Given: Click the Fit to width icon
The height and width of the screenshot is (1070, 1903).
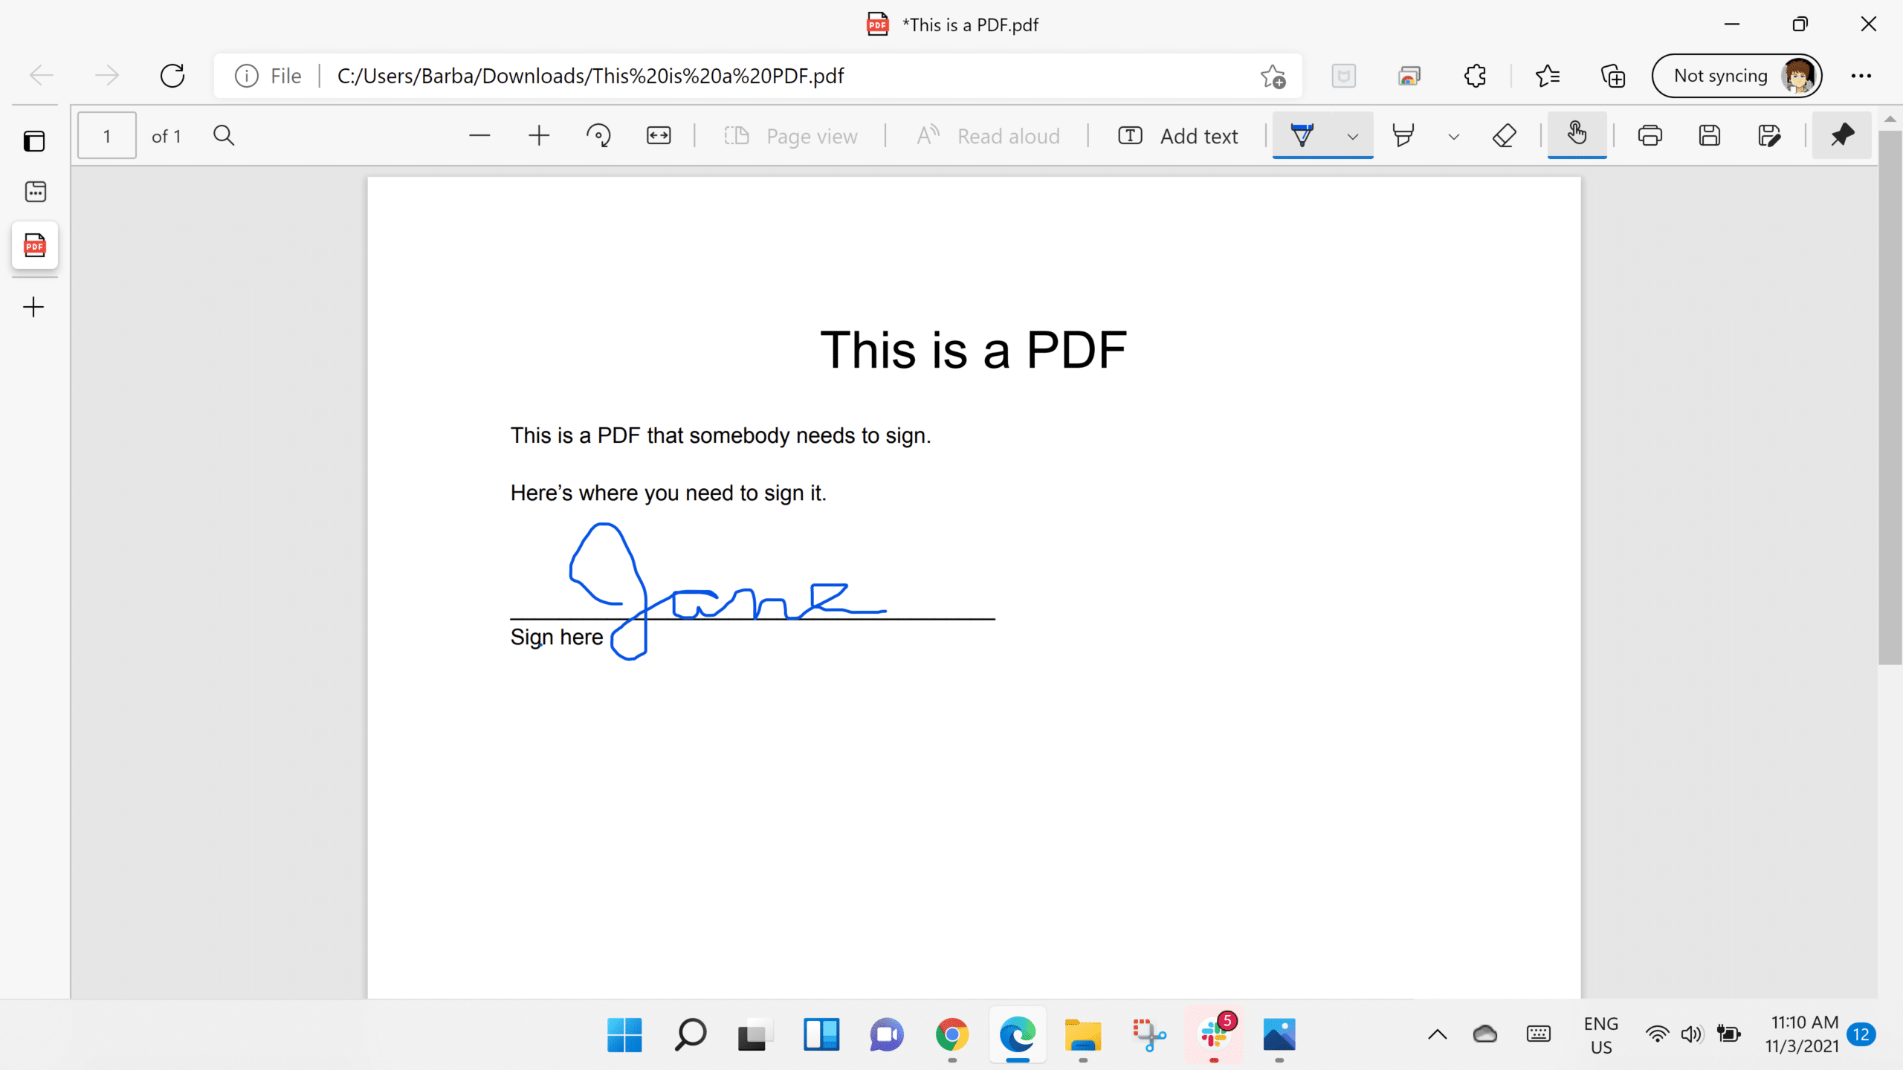Looking at the screenshot, I should click(659, 136).
